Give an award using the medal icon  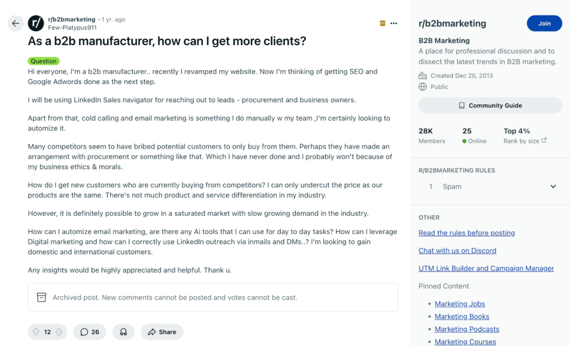(123, 332)
